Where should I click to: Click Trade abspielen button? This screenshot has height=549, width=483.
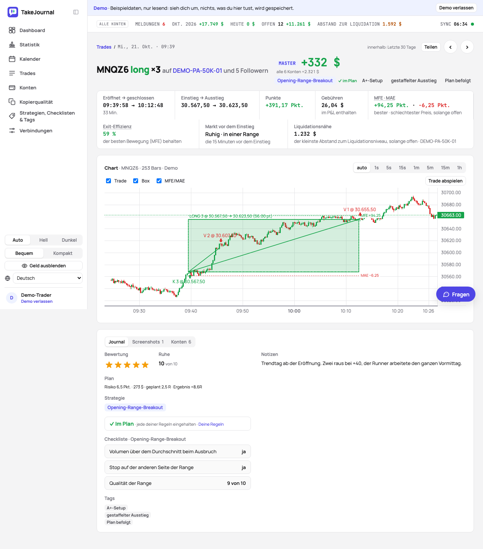click(x=445, y=181)
